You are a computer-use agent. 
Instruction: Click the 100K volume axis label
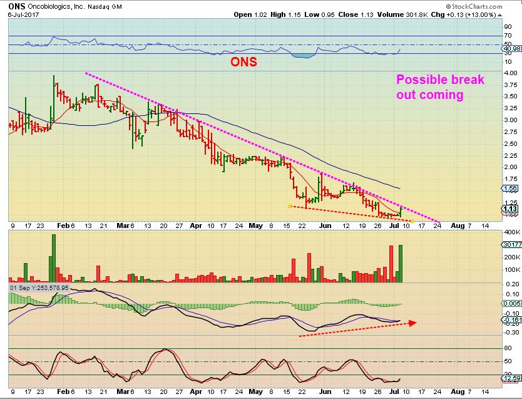tap(513, 270)
